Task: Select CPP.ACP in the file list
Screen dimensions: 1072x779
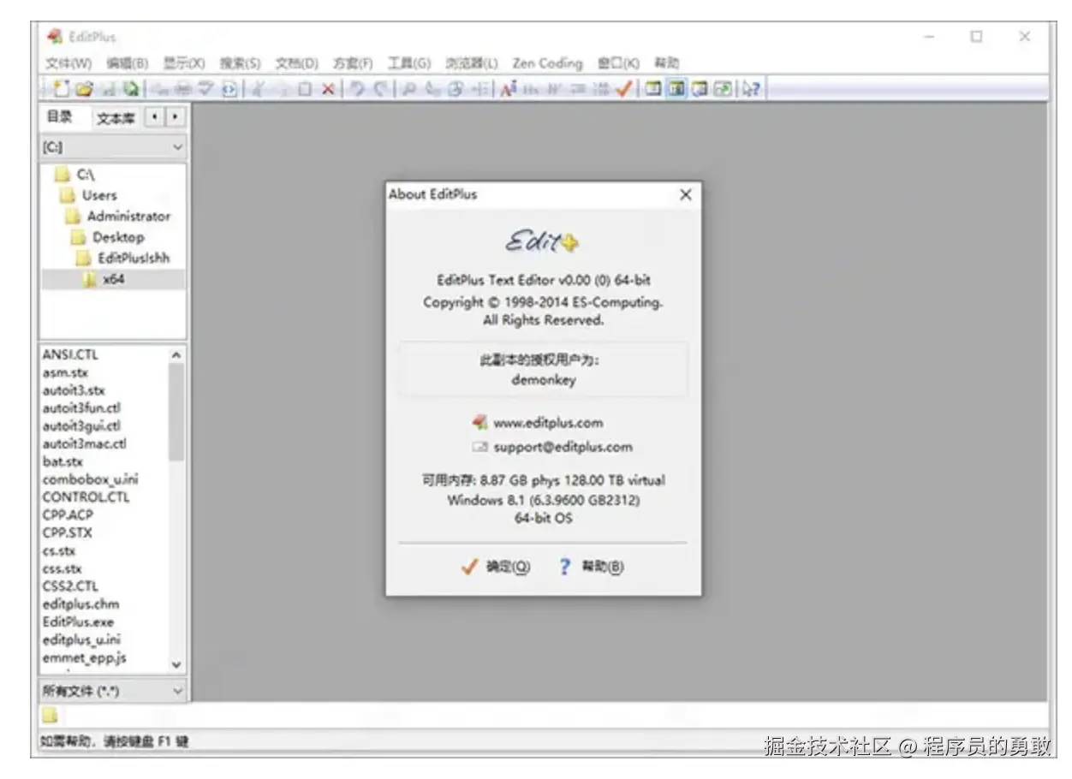Action: pos(68,514)
